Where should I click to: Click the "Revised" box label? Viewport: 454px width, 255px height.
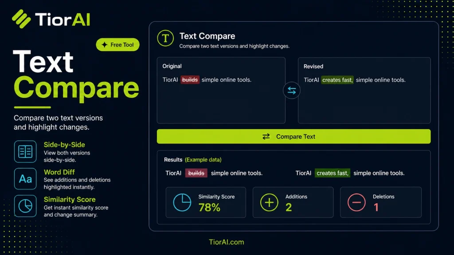[x=313, y=66]
